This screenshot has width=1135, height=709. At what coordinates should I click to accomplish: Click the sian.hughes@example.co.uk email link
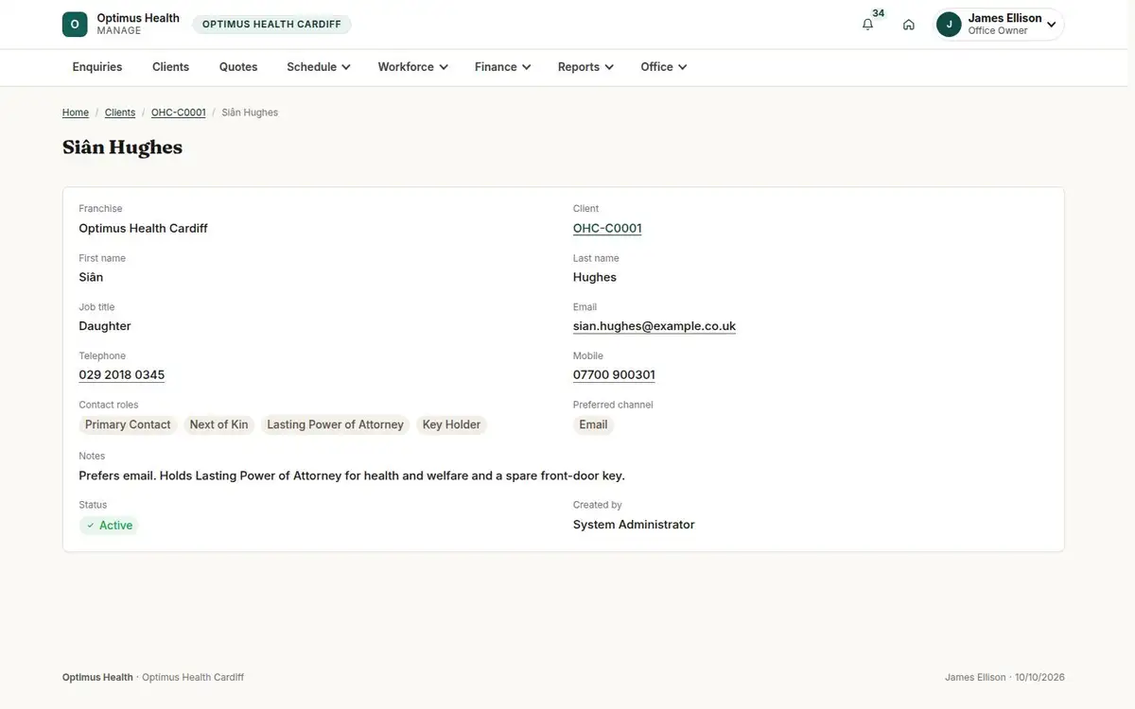point(655,326)
